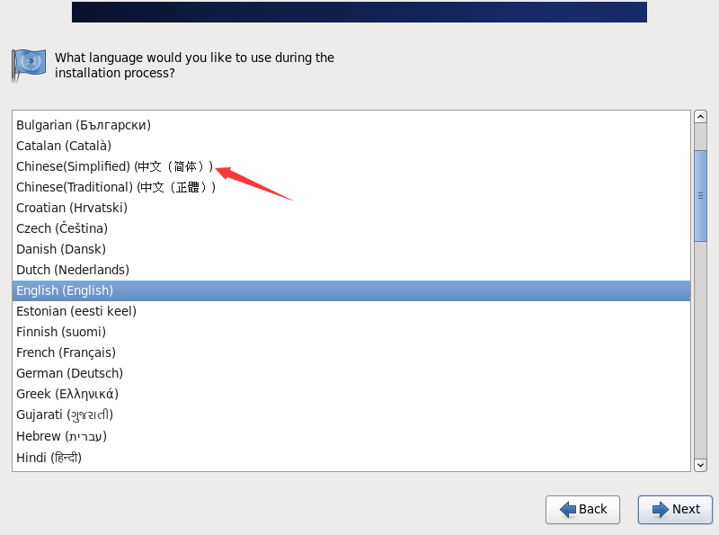Select Gujarati language entry
This screenshot has height=535, width=719.
(x=351, y=415)
